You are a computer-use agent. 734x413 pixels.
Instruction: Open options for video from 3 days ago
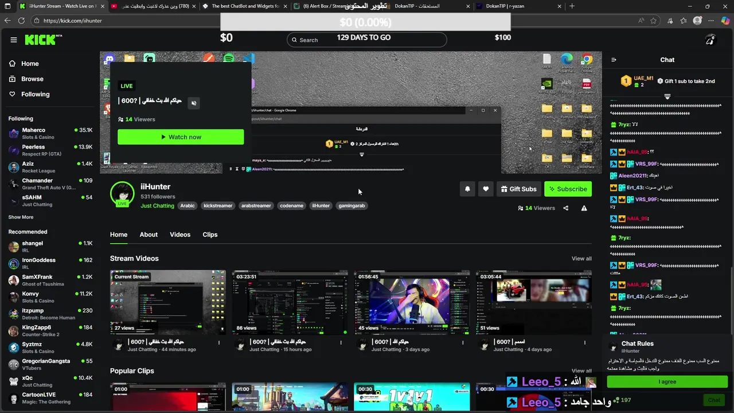[463, 342]
